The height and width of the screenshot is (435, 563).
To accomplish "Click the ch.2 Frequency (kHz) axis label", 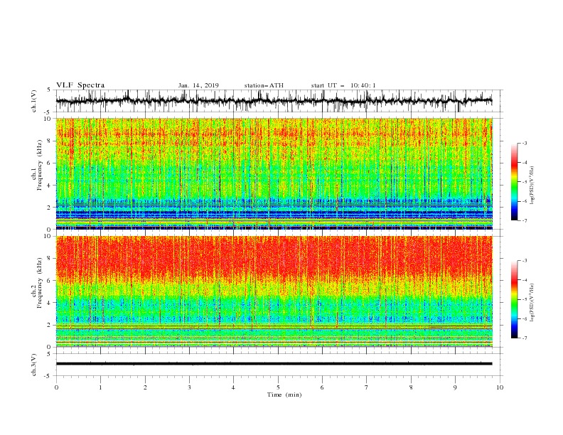I will (x=37, y=283).
